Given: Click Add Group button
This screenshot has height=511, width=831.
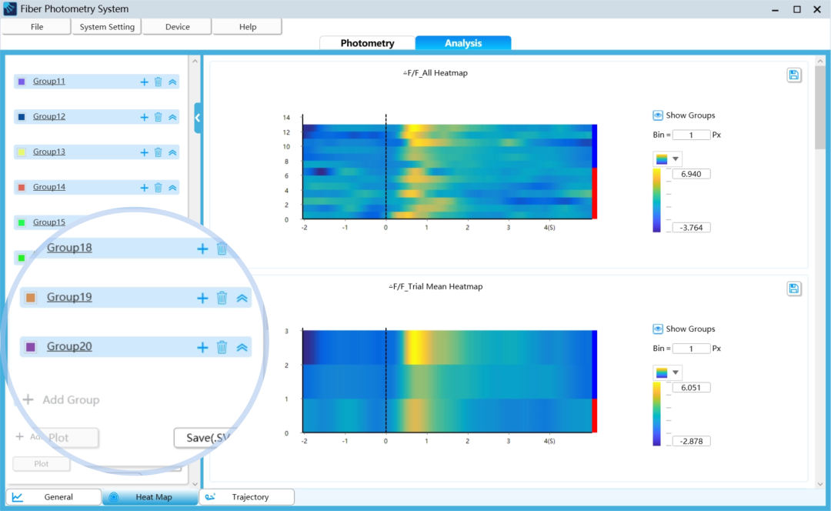Looking at the screenshot, I should point(62,399).
